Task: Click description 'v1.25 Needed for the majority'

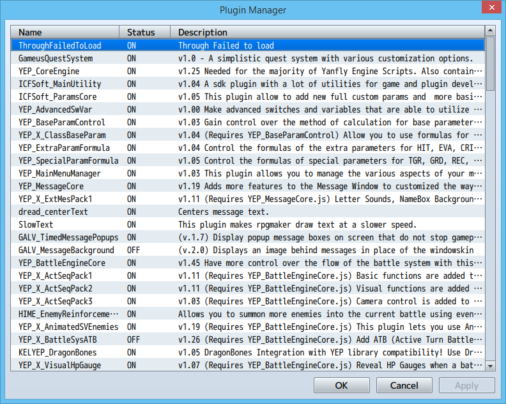Action: click(x=330, y=71)
